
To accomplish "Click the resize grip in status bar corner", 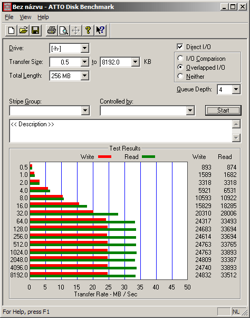I will [245, 312].
